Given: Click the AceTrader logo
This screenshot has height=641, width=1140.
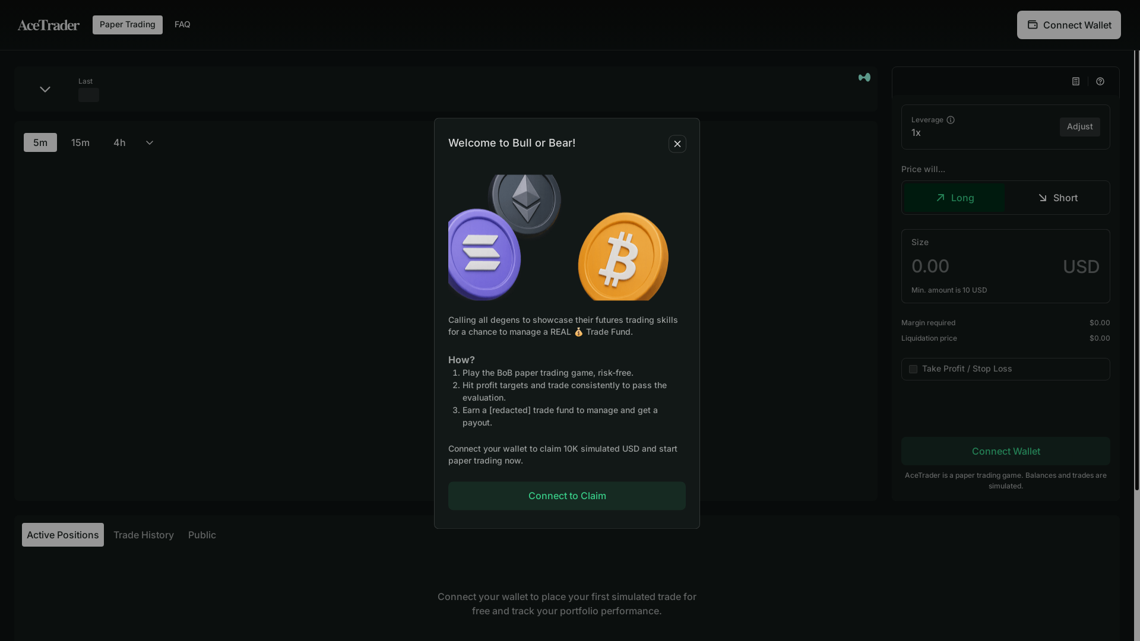Looking at the screenshot, I should 49,25.
